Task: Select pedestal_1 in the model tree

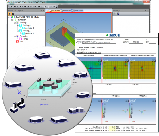Action: (29, 33)
